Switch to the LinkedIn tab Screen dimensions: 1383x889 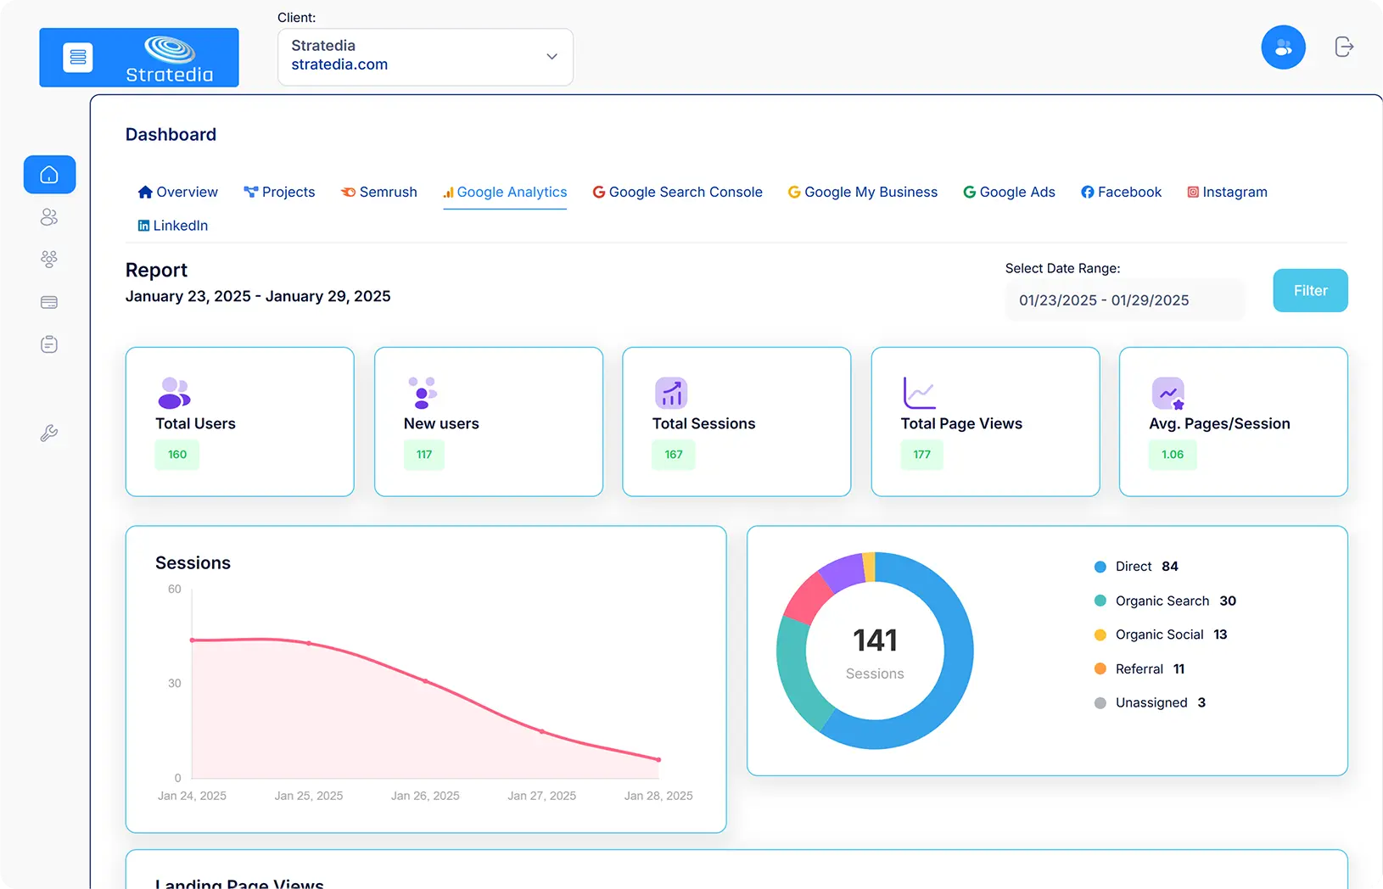coord(173,226)
